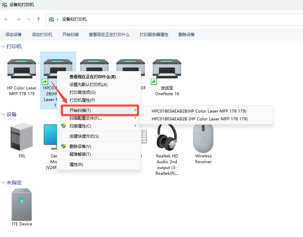Image resolution: width=303 pixels, height=237 pixels.
Task: Click toolbar button 开始扫描
Action: tap(71, 35)
